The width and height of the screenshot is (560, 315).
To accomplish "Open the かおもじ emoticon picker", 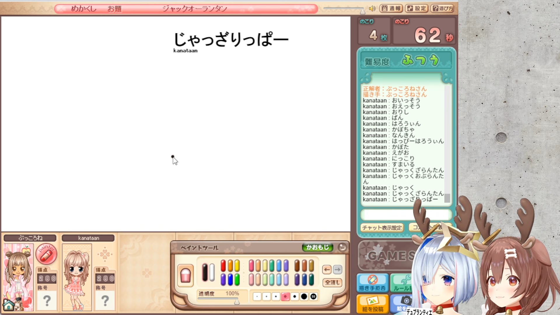I will click(317, 248).
